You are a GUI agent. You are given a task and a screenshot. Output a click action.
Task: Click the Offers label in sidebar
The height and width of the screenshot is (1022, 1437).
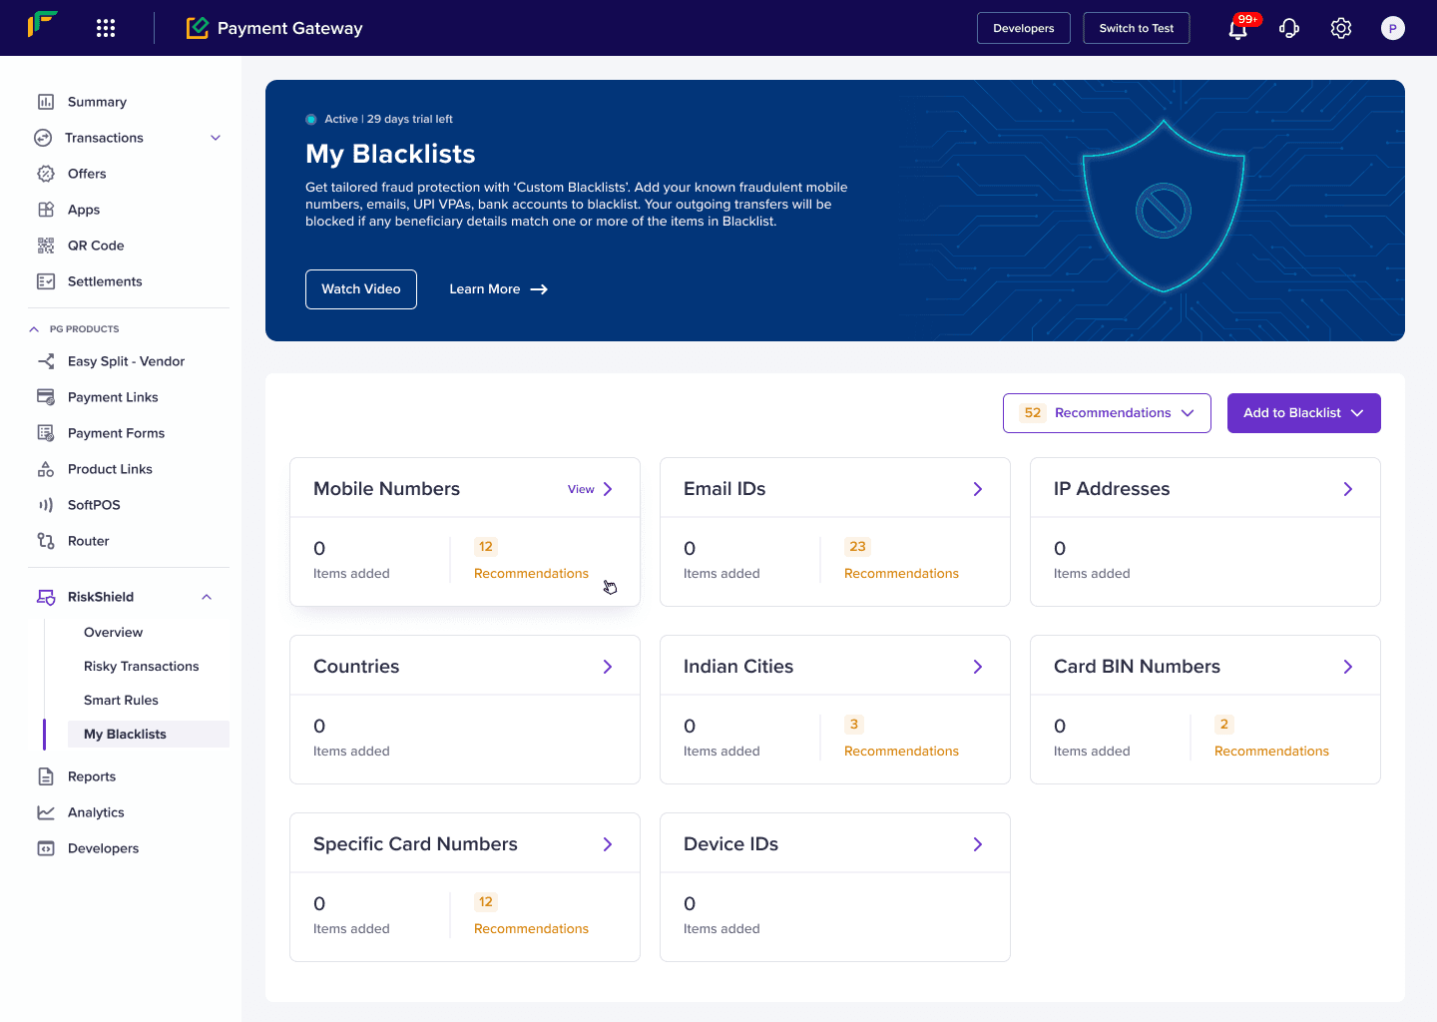[87, 174]
